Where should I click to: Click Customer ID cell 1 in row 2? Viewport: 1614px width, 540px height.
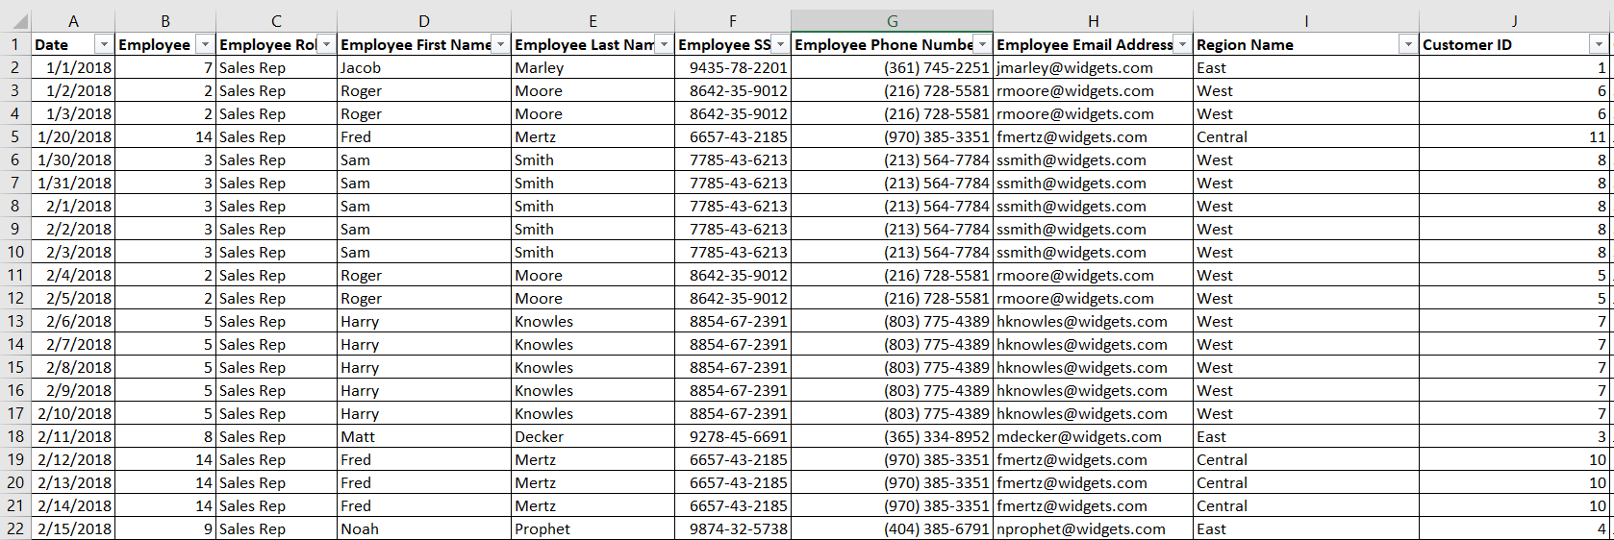pyautogui.click(x=1515, y=67)
